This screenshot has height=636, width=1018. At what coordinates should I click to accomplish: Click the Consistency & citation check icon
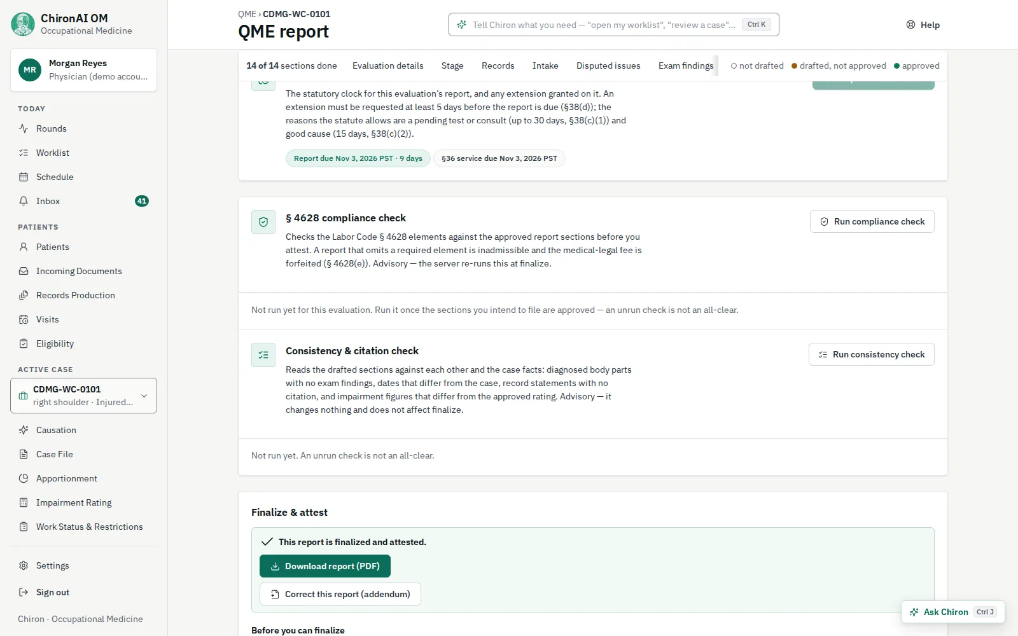[263, 355]
